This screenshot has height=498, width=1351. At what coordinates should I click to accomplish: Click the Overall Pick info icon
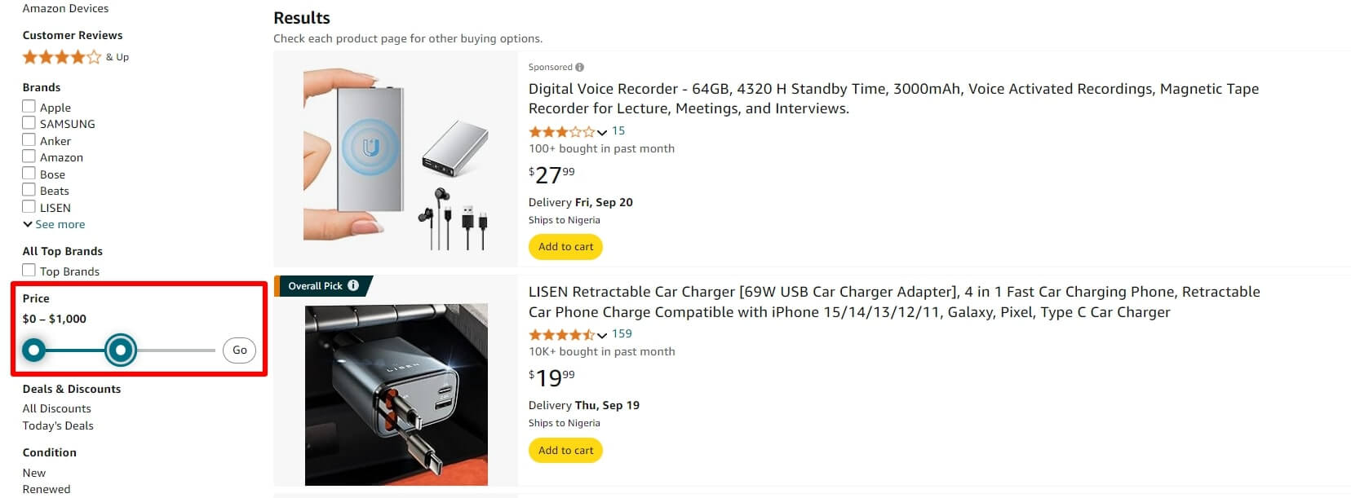point(352,285)
